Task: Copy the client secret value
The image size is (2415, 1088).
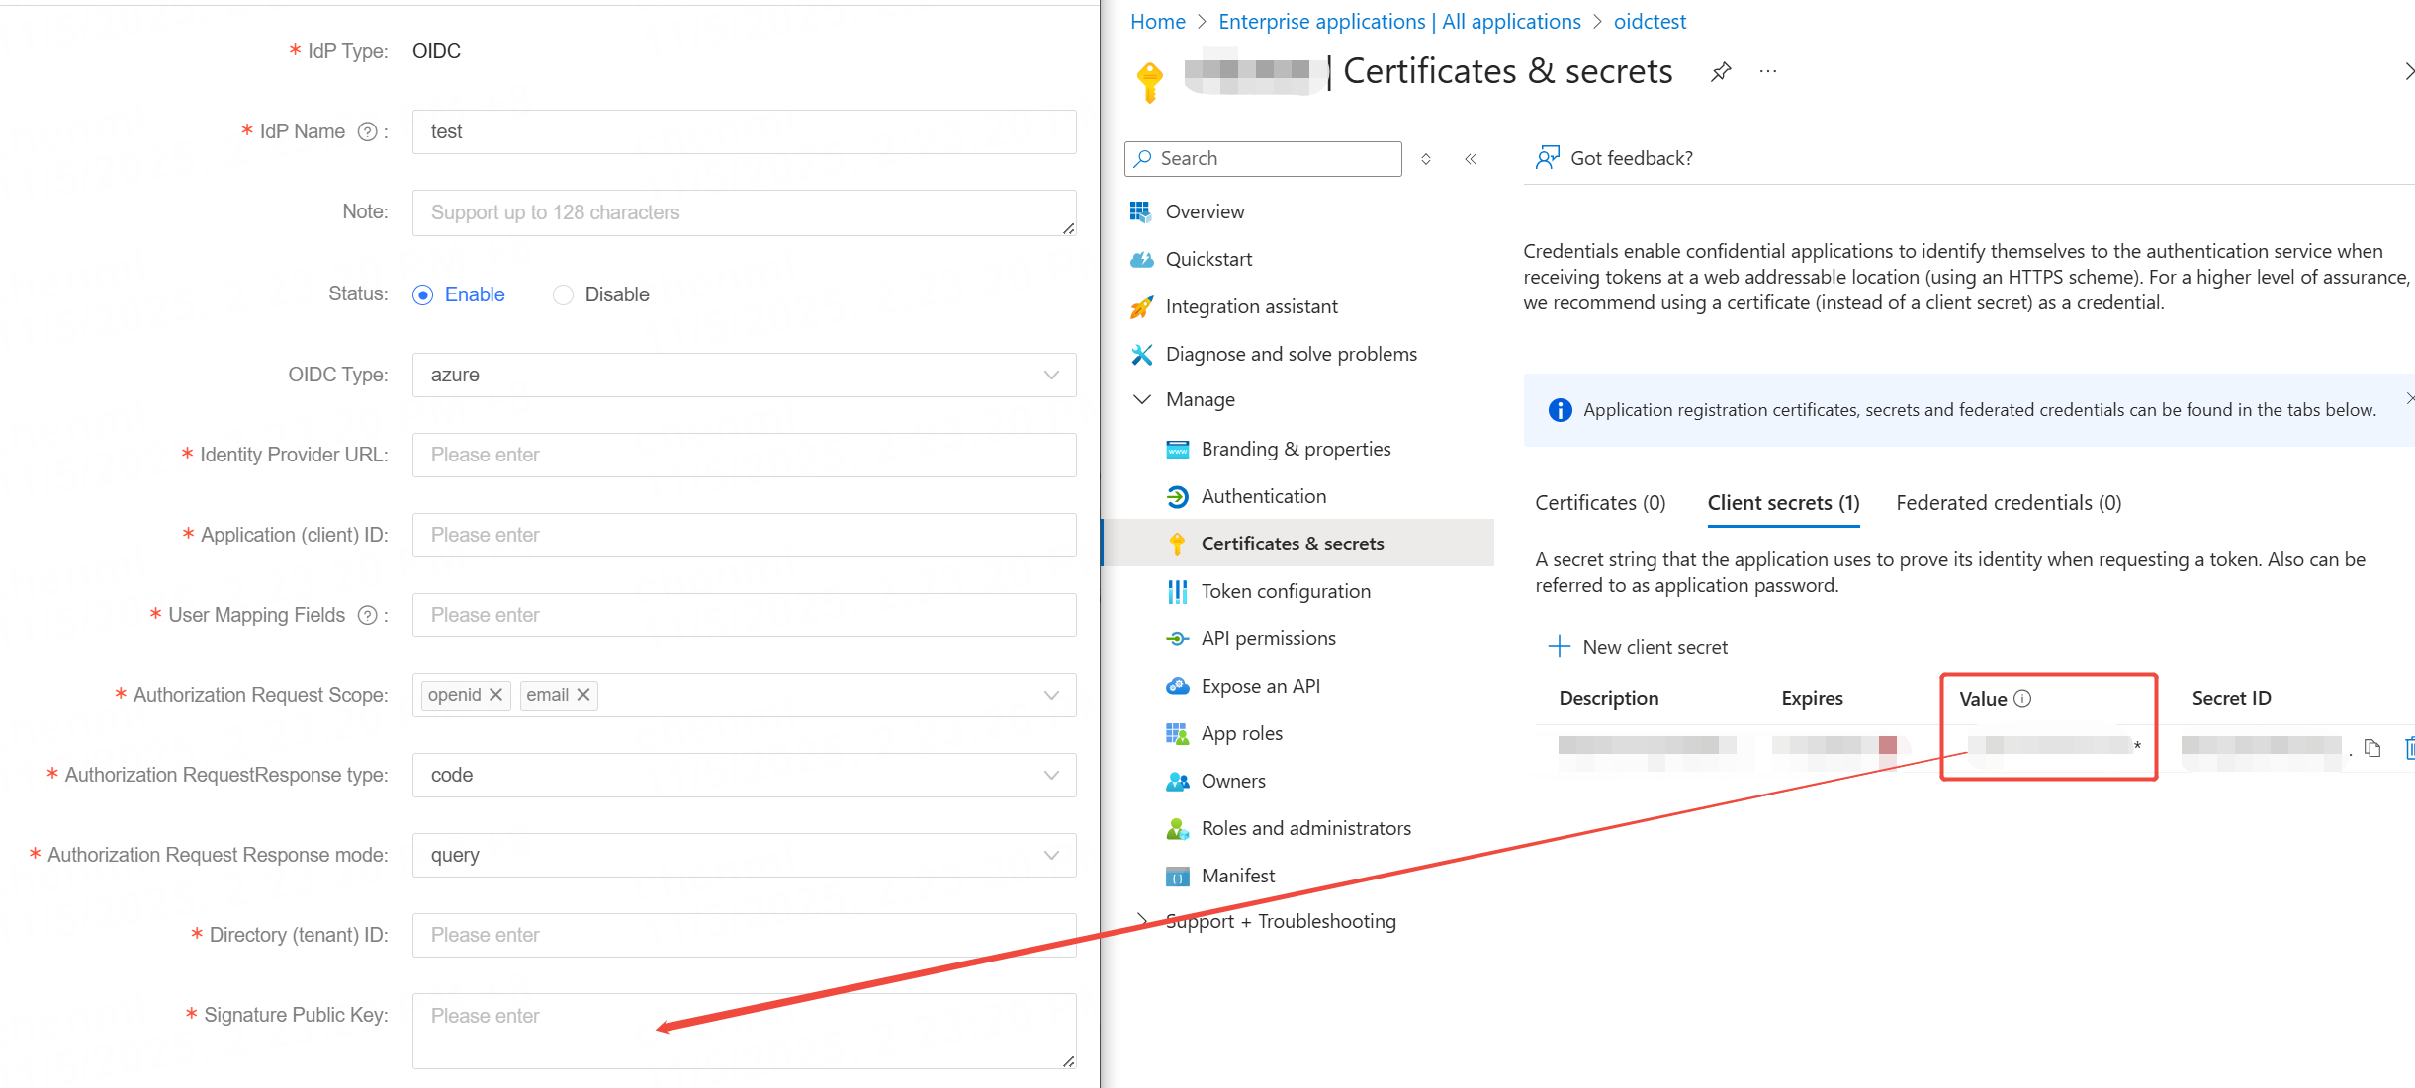Action: click(x=2370, y=748)
